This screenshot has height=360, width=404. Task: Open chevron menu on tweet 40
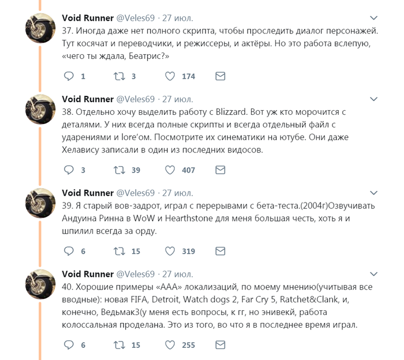point(374,274)
